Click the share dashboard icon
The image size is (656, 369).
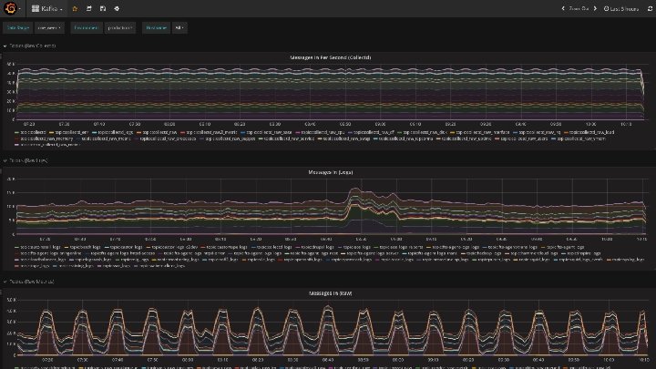coord(88,8)
